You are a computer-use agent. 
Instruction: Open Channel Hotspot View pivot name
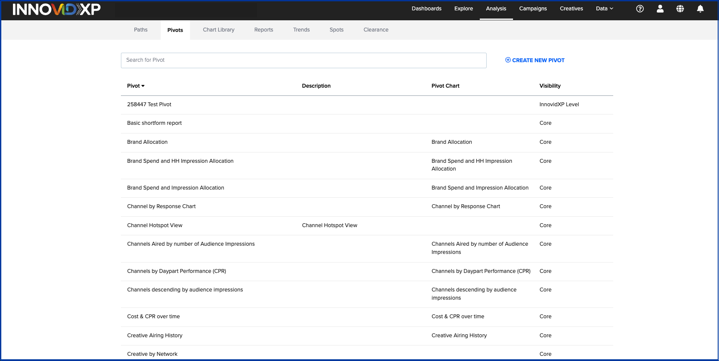click(155, 225)
